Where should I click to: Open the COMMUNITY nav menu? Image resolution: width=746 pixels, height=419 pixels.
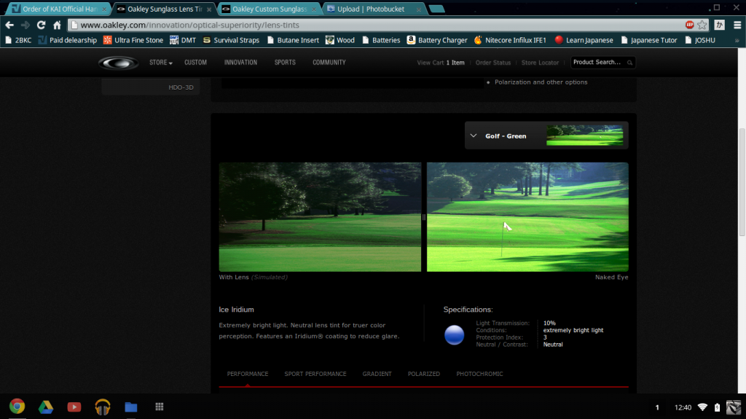pos(329,63)
